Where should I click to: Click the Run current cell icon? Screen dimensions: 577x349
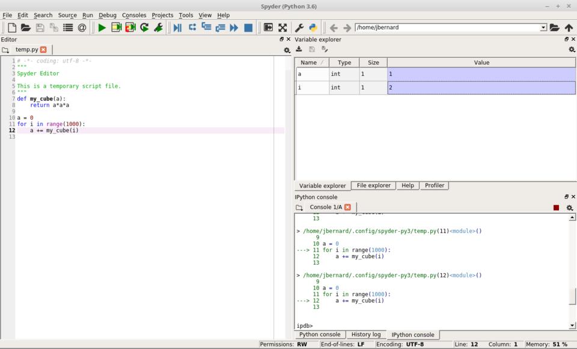point(116,28)
